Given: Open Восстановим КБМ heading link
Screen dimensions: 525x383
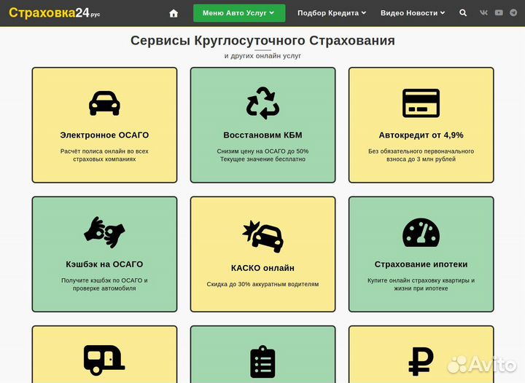Looking at the screenshot, I should pos(262,135).
